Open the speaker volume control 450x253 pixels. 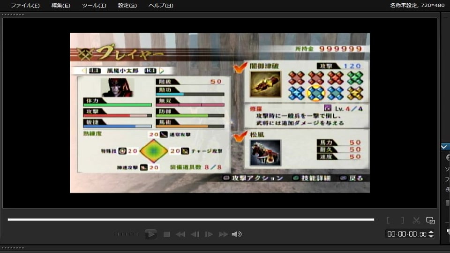tap(237, 234)
